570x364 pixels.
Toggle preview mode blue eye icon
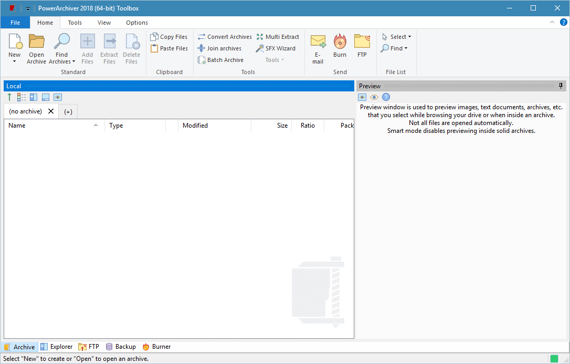coord(362,97)
